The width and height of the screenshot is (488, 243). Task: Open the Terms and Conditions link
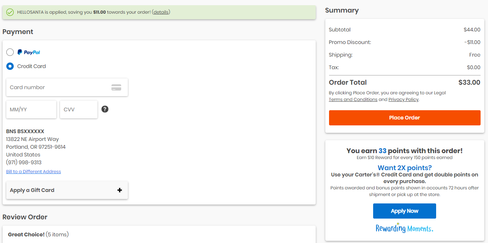[x=353, y=99]
